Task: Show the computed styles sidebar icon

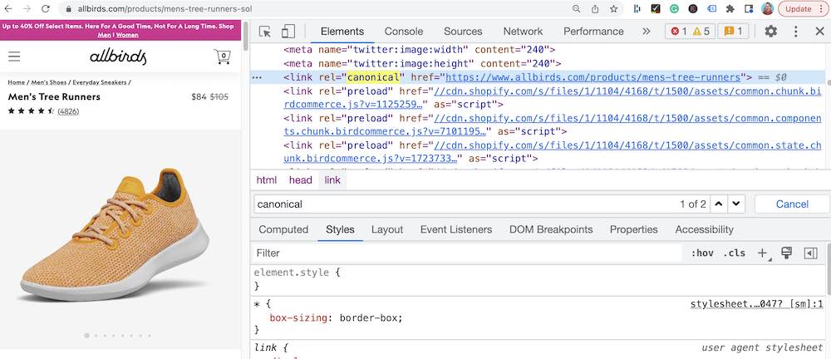Action: [x=811, y=253]
